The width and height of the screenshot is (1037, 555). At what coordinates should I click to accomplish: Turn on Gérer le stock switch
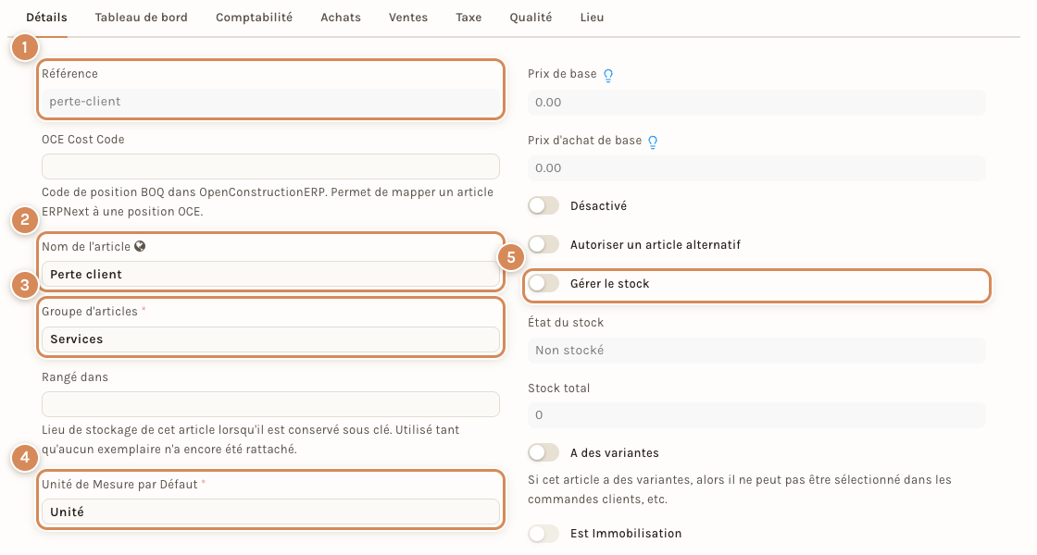click(543, 283)
